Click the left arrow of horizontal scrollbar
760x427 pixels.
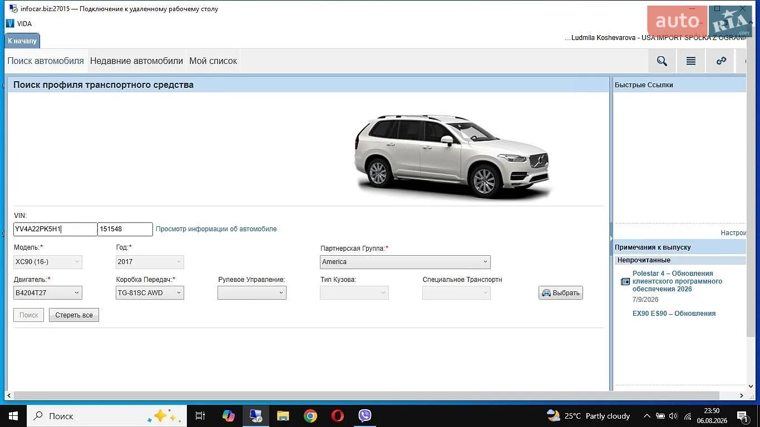click(8, 395)
